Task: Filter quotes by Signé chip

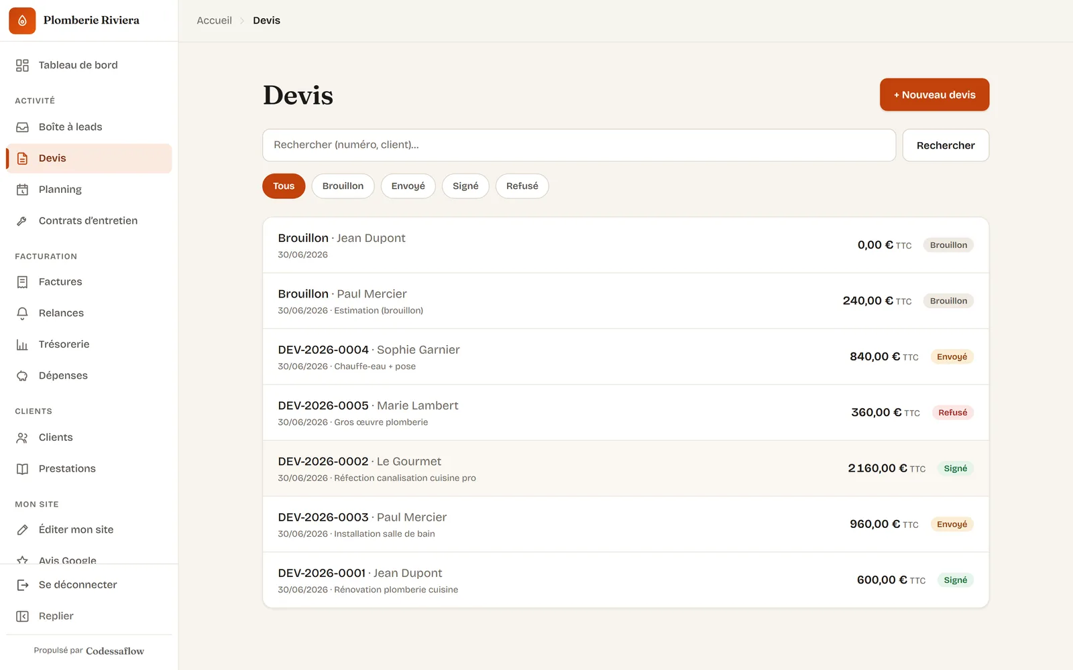Action: click(465, 186)
